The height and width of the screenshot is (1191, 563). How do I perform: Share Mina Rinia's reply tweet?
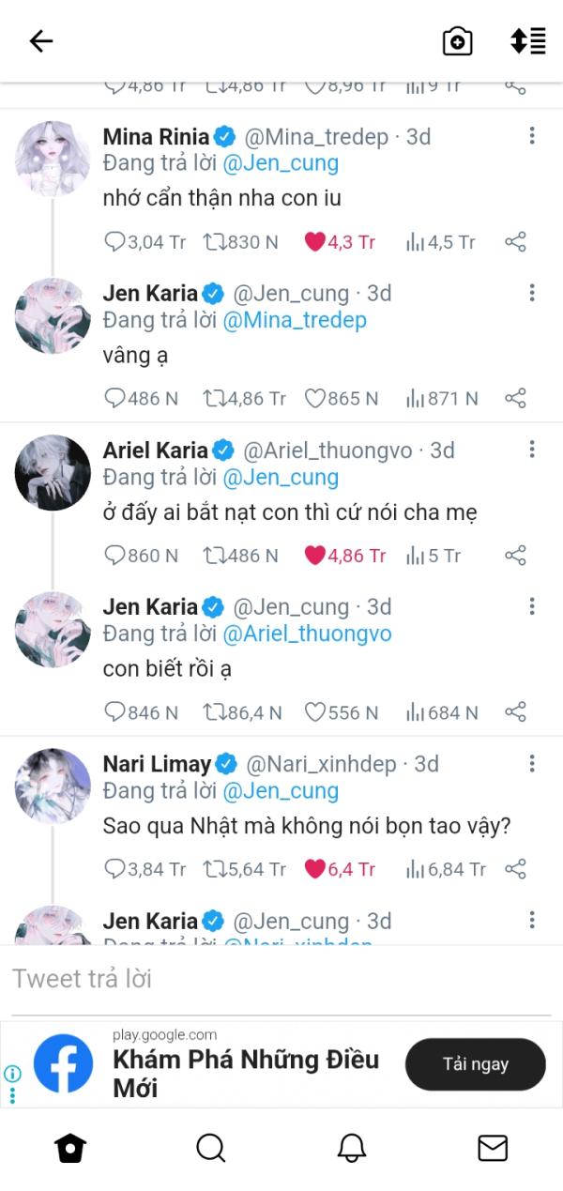[515, 242]
